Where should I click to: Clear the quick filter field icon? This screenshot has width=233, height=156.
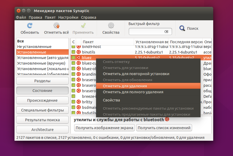click(166, 32)
